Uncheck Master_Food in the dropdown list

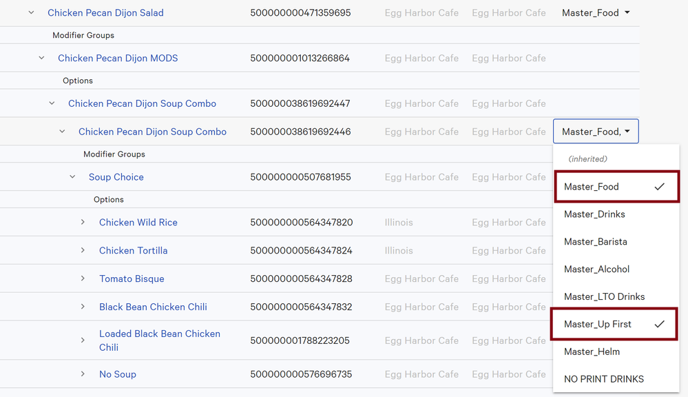616,187
